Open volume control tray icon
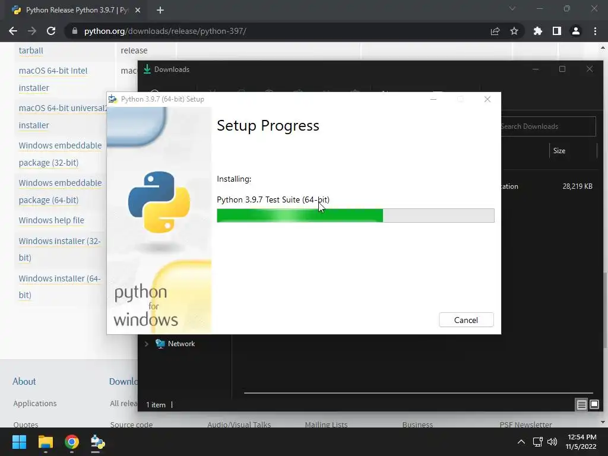 552,442
